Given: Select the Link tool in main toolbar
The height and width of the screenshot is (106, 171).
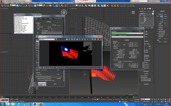Looking at the screenshot, I should [2, 6].
